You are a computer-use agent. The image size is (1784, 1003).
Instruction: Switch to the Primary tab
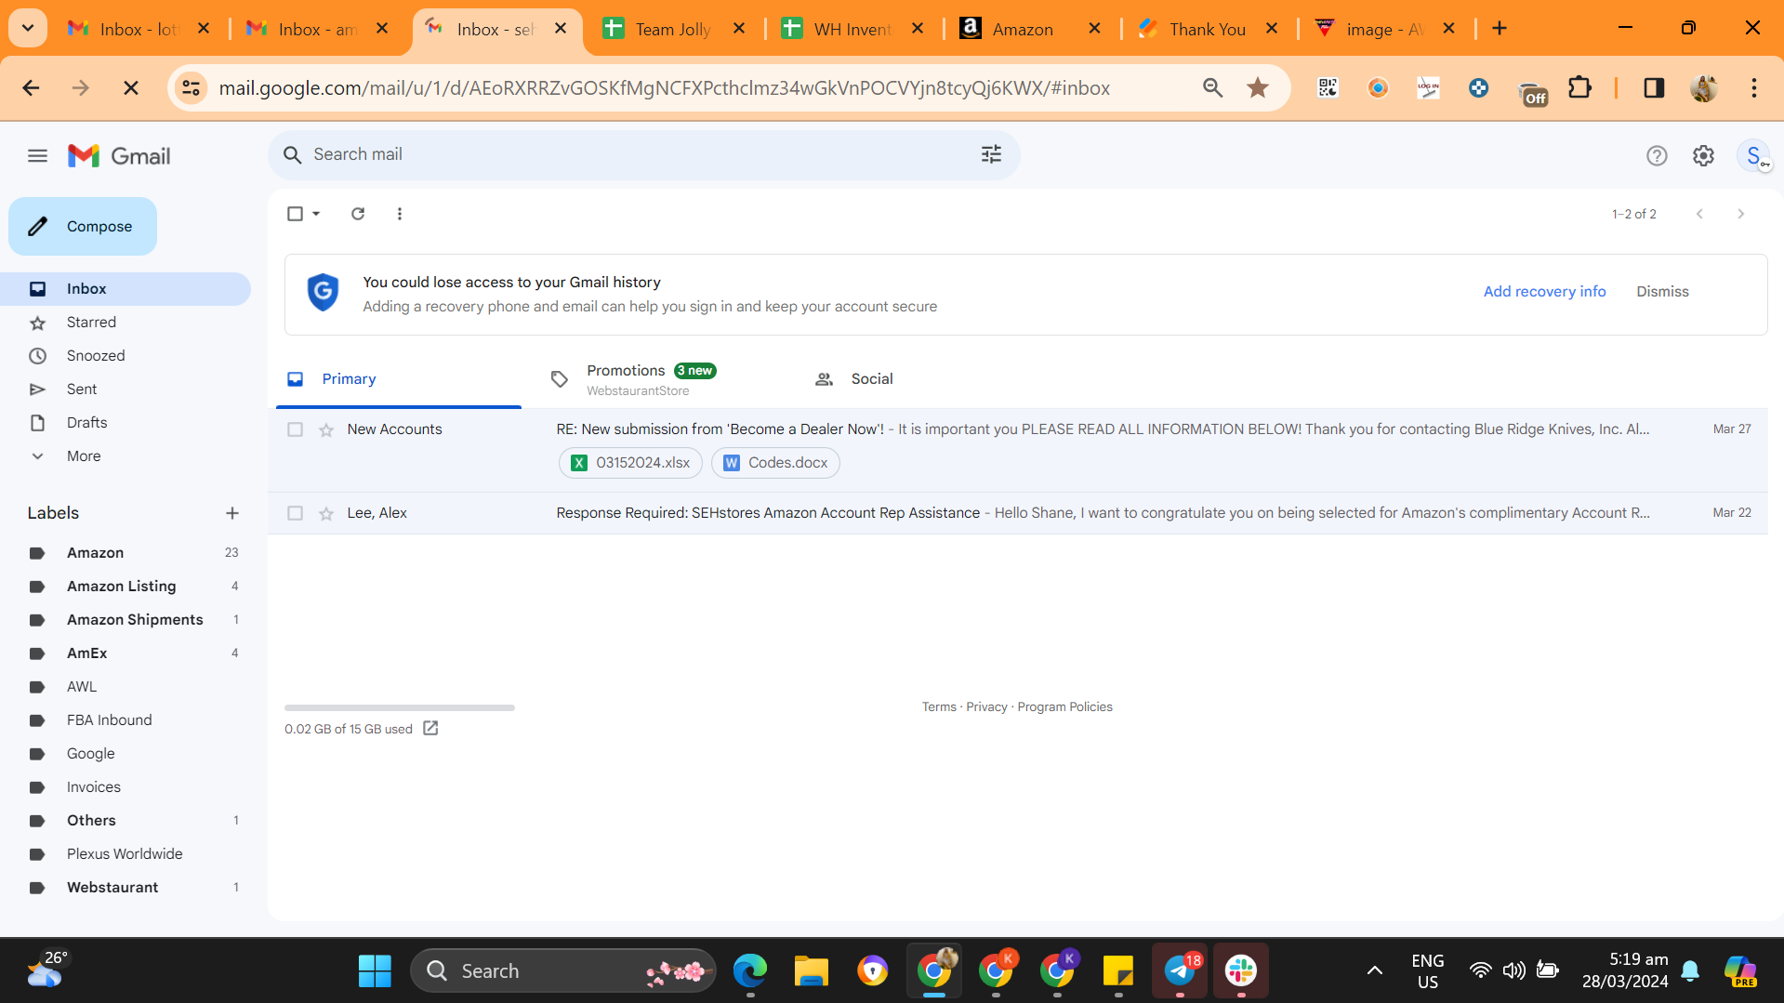click(x=399, y=379)
